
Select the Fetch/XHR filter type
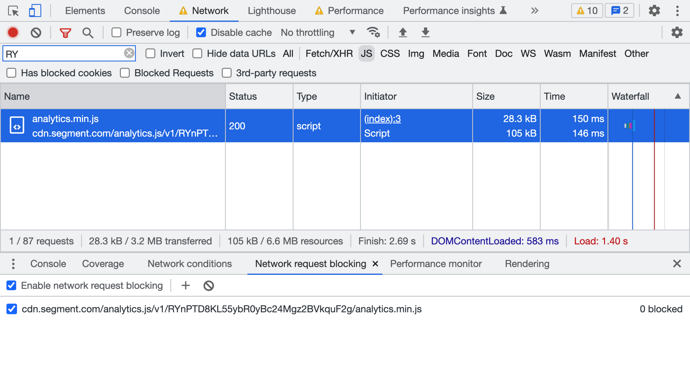329,53
